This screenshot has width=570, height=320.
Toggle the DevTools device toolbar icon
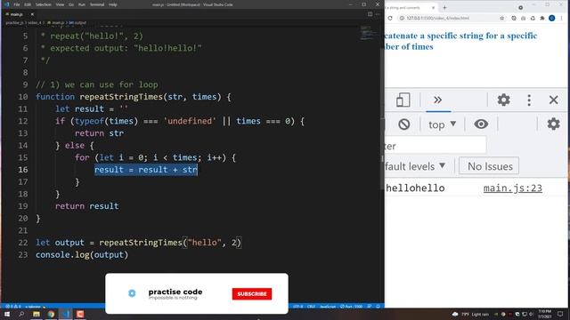[x=403, y=100]
